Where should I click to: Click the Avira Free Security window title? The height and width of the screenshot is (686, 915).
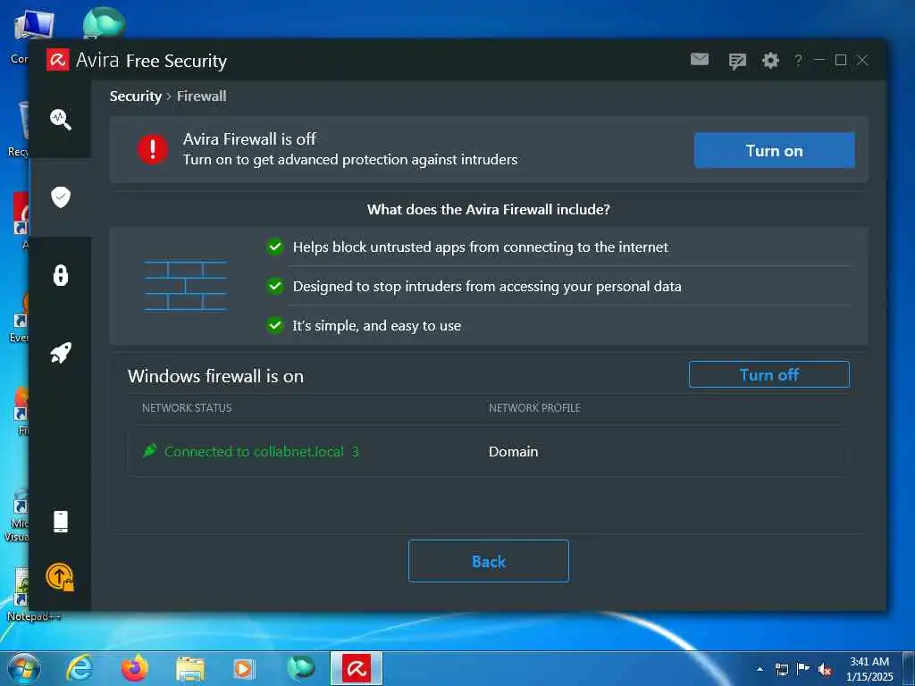[x=151, y=60]
